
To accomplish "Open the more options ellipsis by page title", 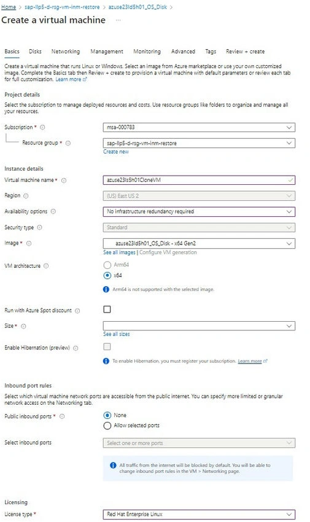I will pyautogui.click(x=118, y=20).
